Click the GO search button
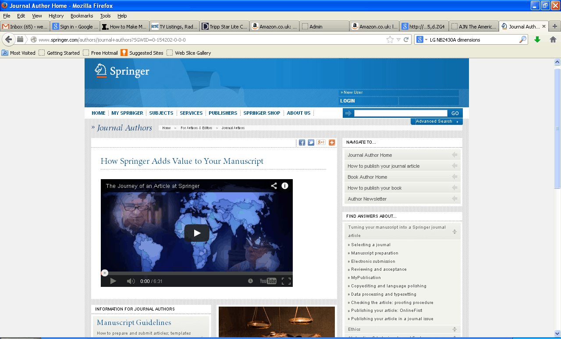 point(455,113)
